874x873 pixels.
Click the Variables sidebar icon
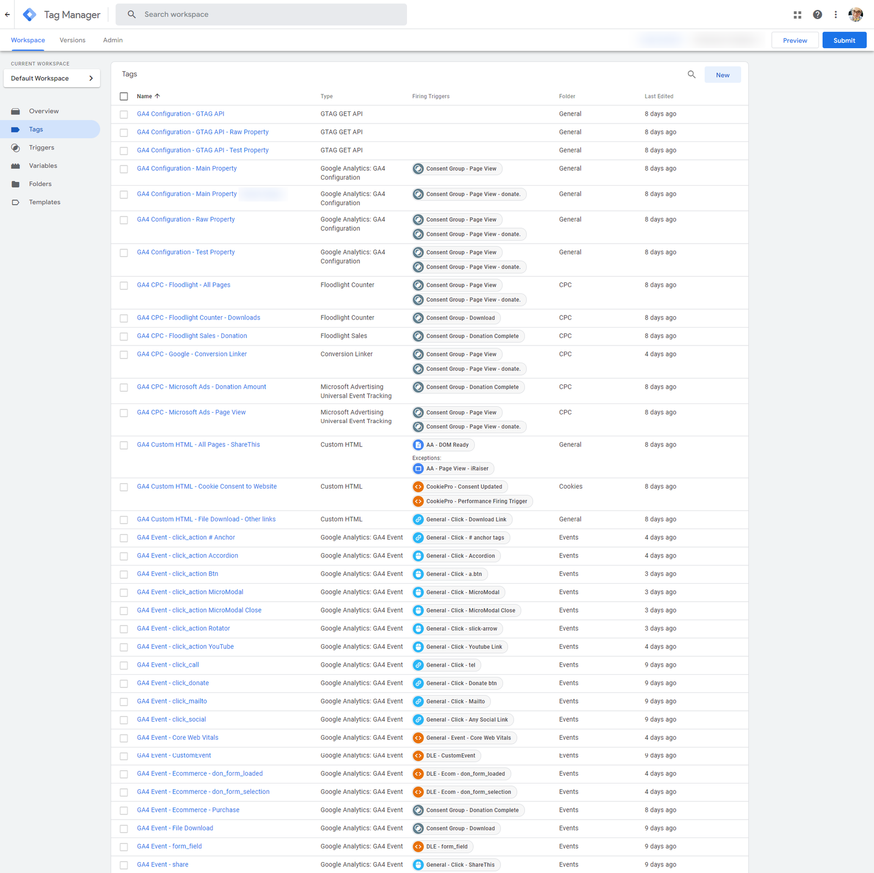coord(15,166)
